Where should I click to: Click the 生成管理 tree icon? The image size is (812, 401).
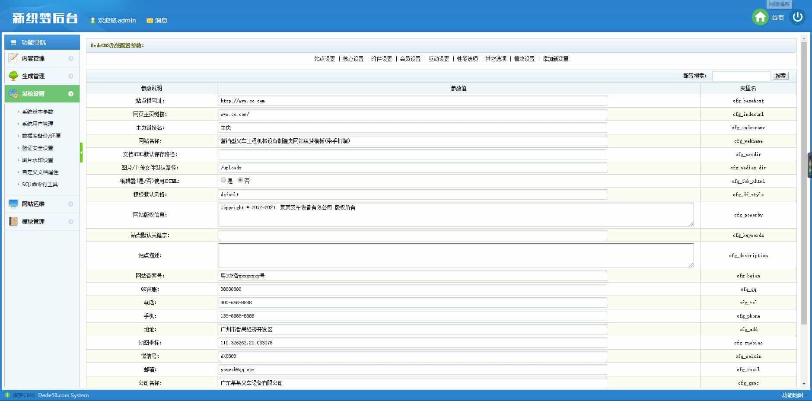click(x=13, y=76)
